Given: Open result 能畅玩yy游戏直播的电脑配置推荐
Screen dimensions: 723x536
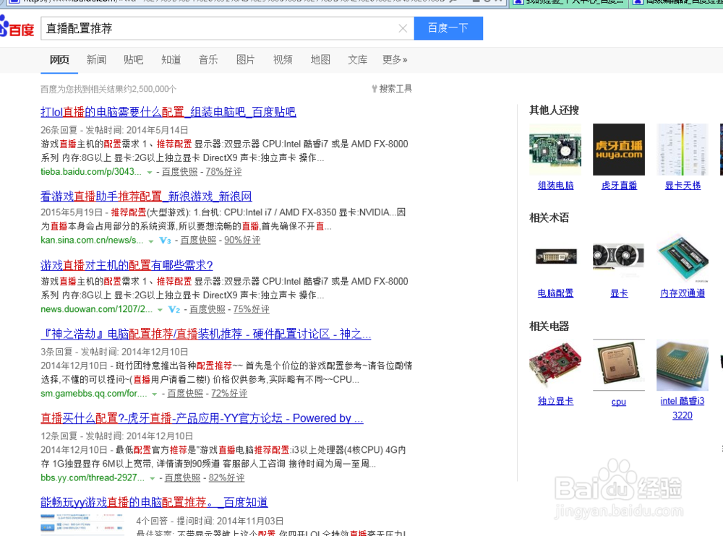Looking at the screenshot, I should pos(154,502).
